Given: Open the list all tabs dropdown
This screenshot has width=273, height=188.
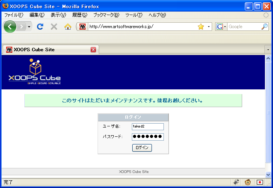Looking at the screenshot, I should tap(268, 50).
